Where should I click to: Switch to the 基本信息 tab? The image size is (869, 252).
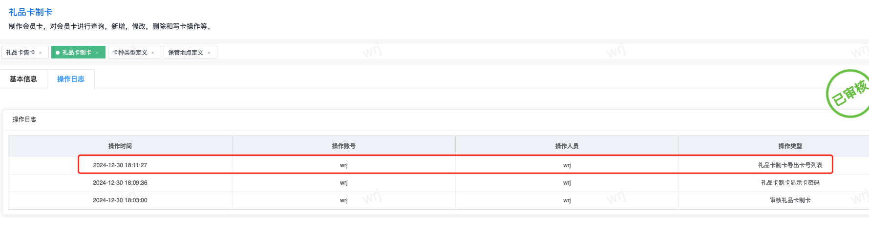[x=23, y=79]
